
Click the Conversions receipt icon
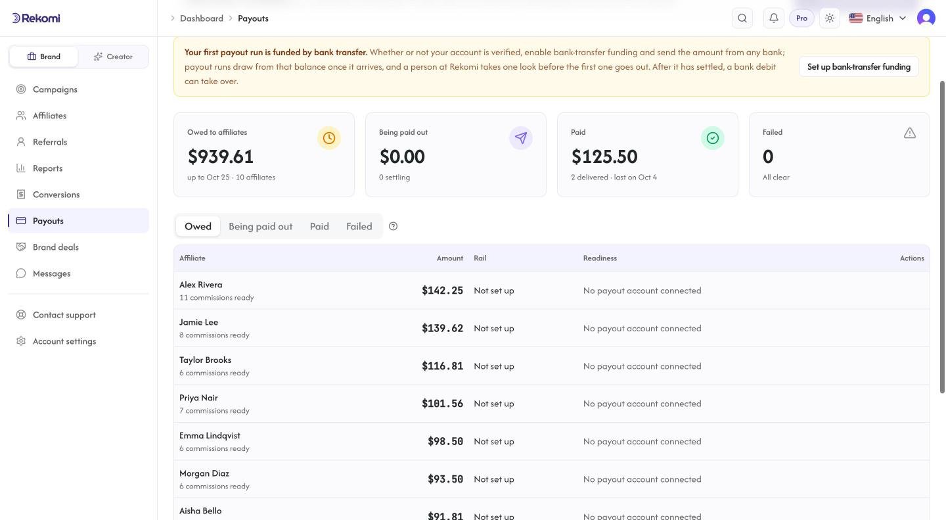pyautogui.click(x=21, y=195)
